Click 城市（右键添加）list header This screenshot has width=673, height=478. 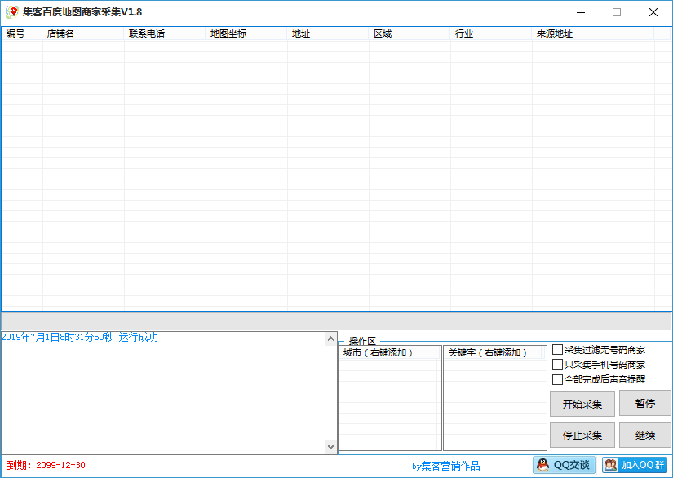coord(388,352)
